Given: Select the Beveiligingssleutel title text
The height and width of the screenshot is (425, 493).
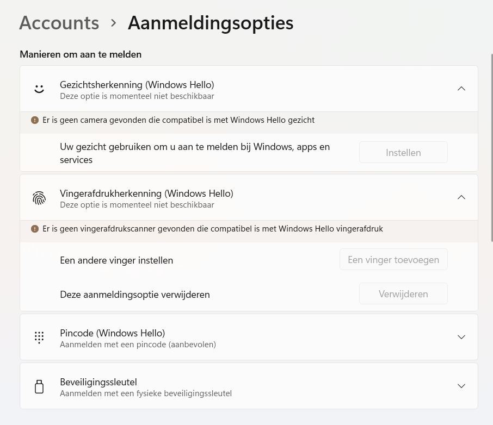Looking at the screenshot, I should click(98, 382).
